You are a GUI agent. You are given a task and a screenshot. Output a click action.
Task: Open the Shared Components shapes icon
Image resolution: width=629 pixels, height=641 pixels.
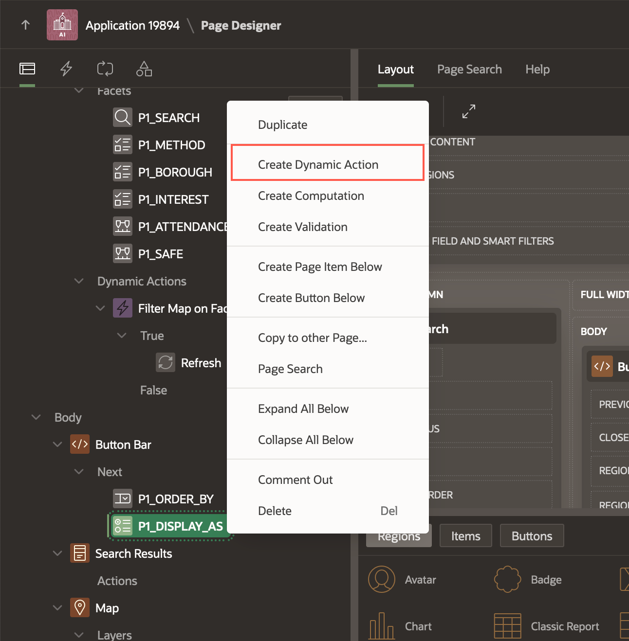point(144,69)
